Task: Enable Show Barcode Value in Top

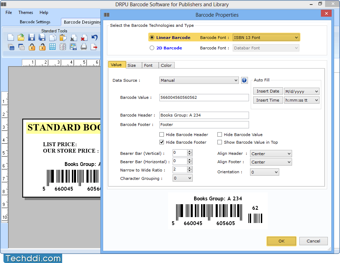Action: coord(219,142)
